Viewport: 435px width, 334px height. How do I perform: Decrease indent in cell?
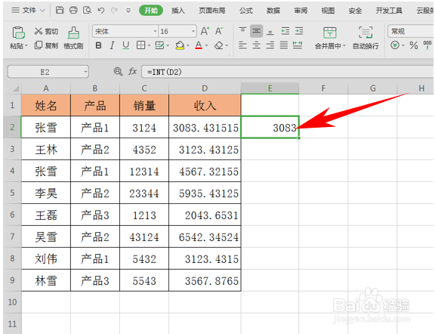click(x=285, y=31)
